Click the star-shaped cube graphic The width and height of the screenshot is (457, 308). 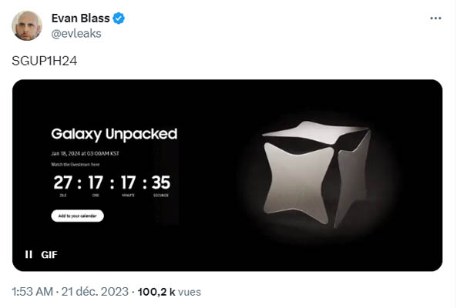point(317,174)
